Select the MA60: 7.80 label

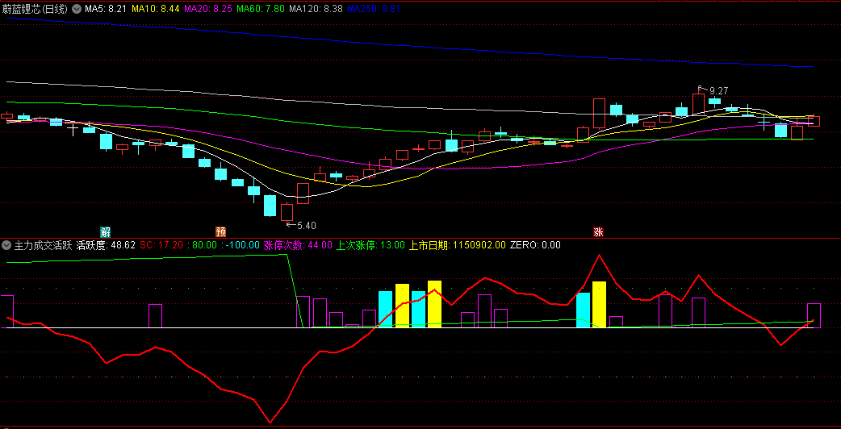click(x=261, y=9)
